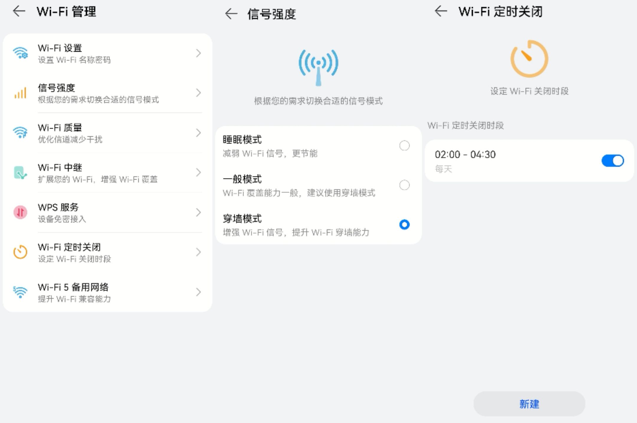
Task: Select 穿墙模式 radio button
Action: click(x=404, y=225)
